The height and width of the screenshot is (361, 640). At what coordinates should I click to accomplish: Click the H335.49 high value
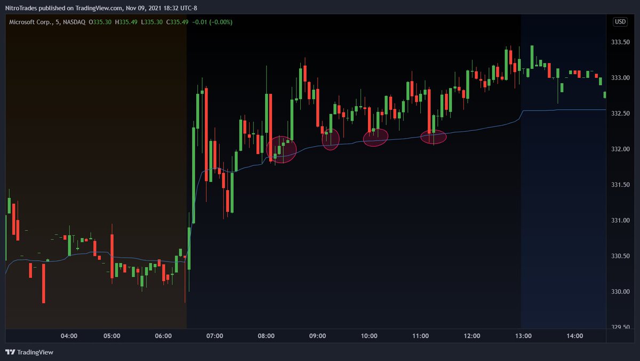pos(127,22)
